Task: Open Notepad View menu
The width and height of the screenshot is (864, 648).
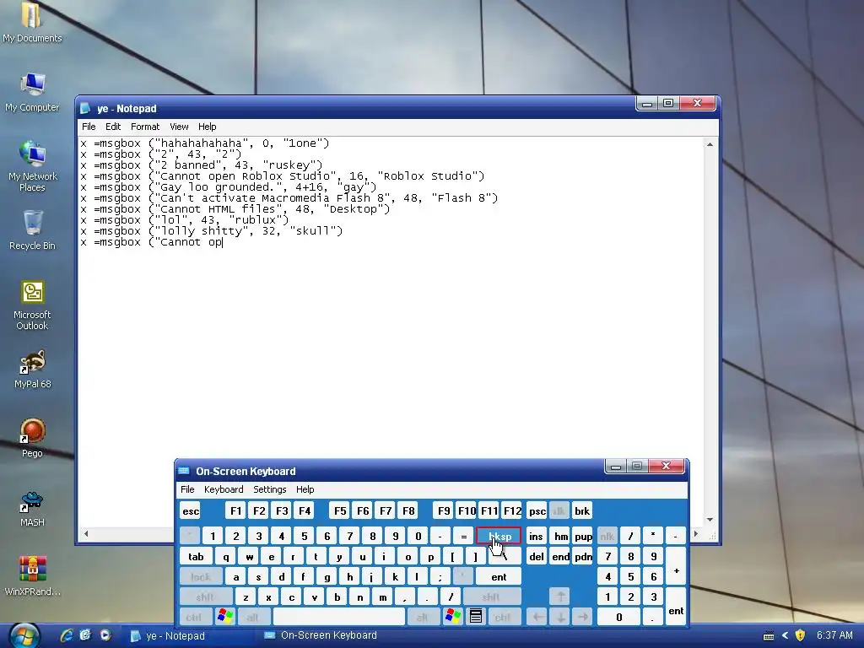Action: pyautogui.click(x=179, y=127)
